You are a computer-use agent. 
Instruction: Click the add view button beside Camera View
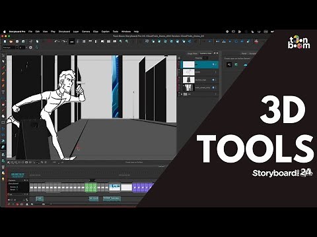click(x=215, y=53)
